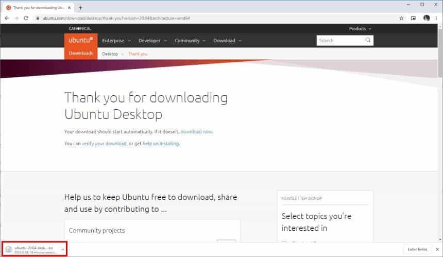Image resolution: width=443 pixels, height=257 pixels.
Task: Click the browser forward arrow
Action: click(x=16, y=18)
